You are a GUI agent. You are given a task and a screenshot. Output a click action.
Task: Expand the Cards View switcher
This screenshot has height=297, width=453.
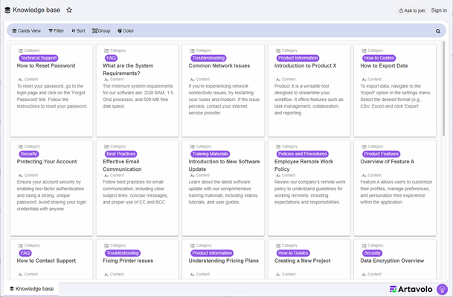click(x=25, y=31)
